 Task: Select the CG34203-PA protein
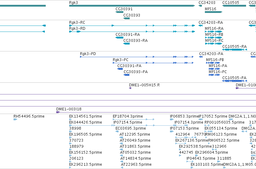[x=201, y=57]
